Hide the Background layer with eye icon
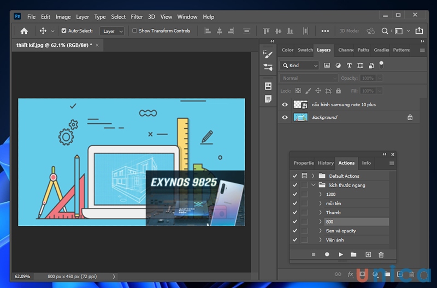Viewport: 437px width, 288px height. [x=285, y=117]
